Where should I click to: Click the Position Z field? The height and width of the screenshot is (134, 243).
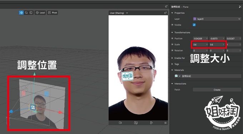[x=234, y=38]
